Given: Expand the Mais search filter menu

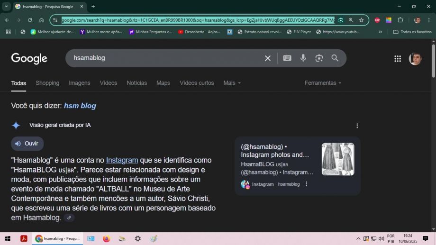Looking at the screenshot, I should click(x=232, y=83).
